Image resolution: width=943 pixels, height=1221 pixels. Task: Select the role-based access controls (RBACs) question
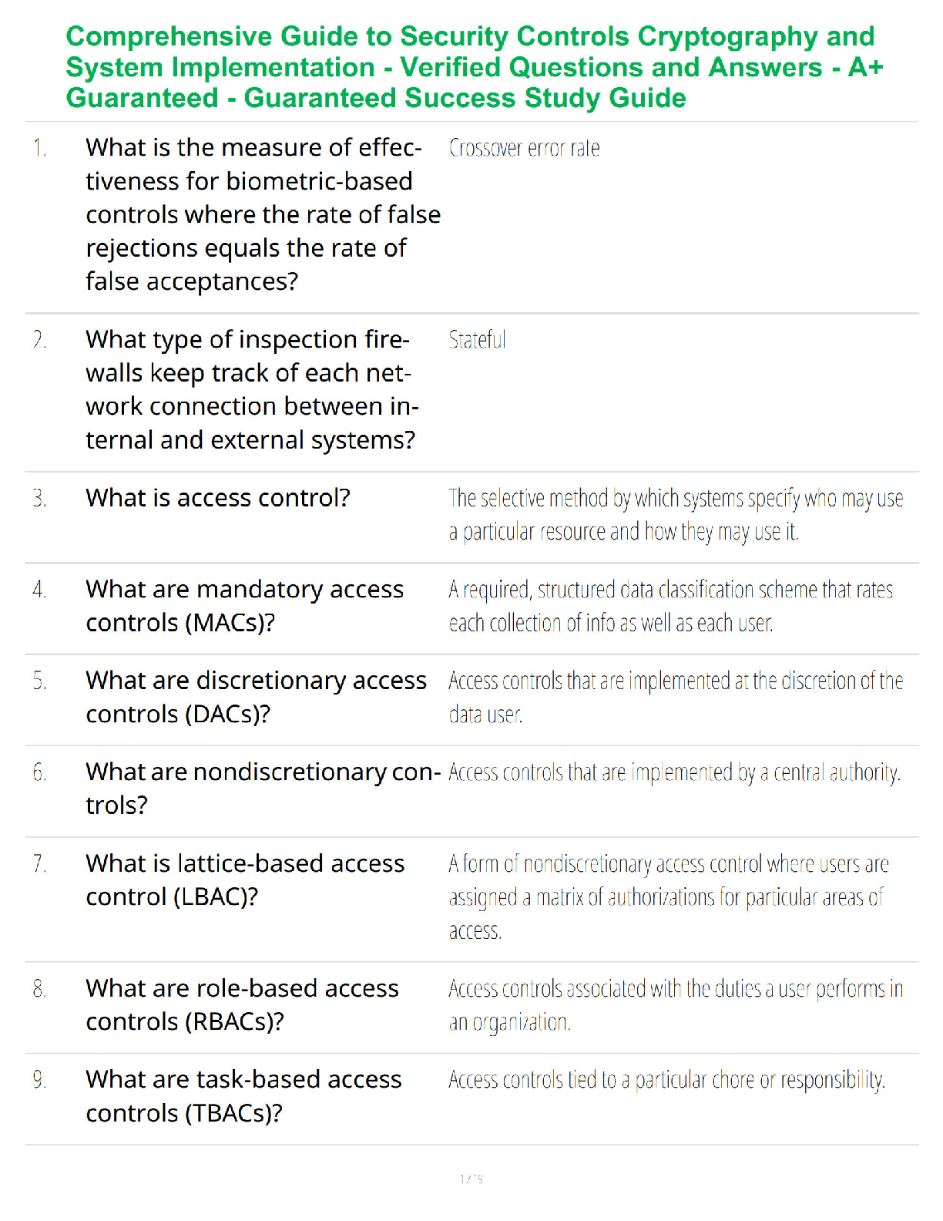[x=242, y=1004]
